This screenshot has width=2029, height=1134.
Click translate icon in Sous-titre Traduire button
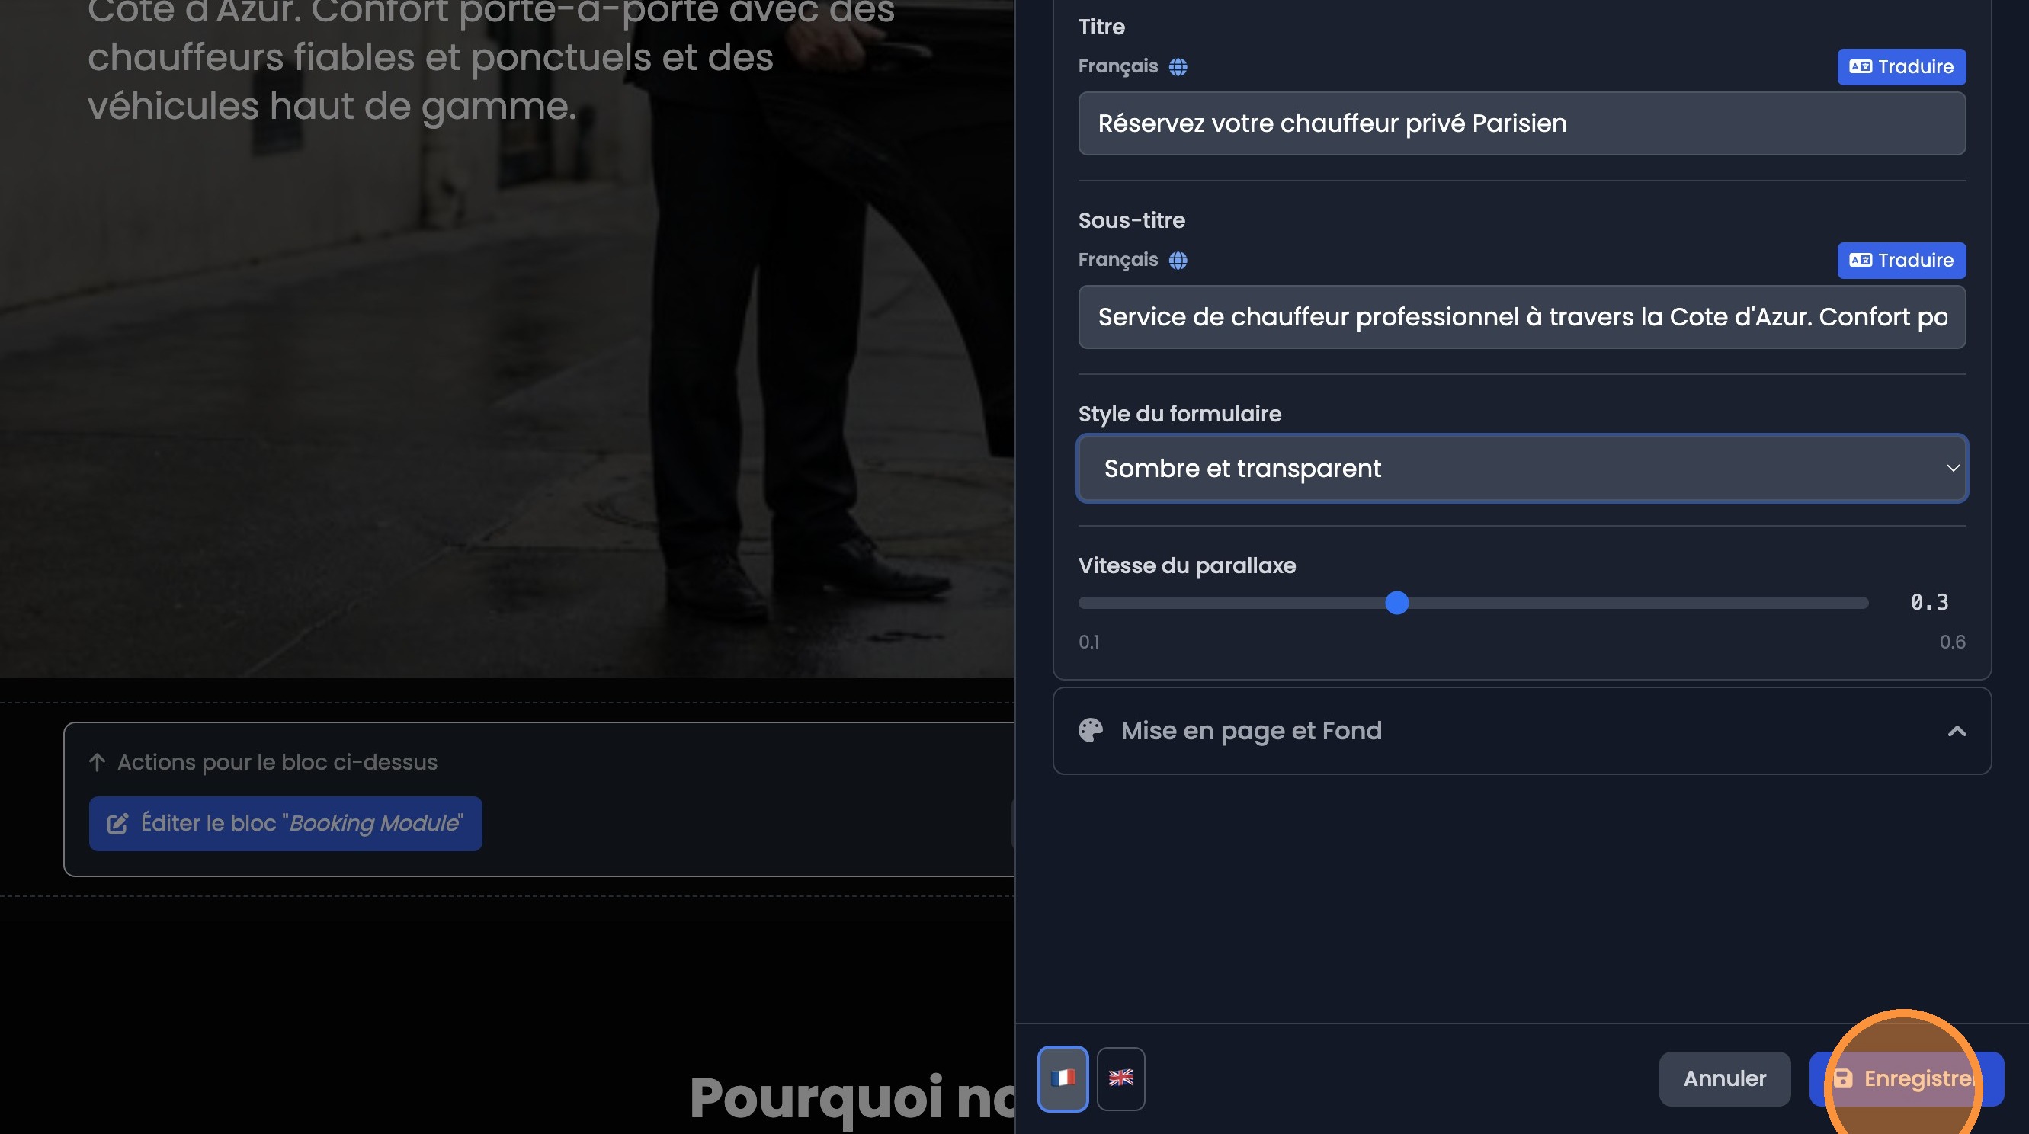[1861, 261]
